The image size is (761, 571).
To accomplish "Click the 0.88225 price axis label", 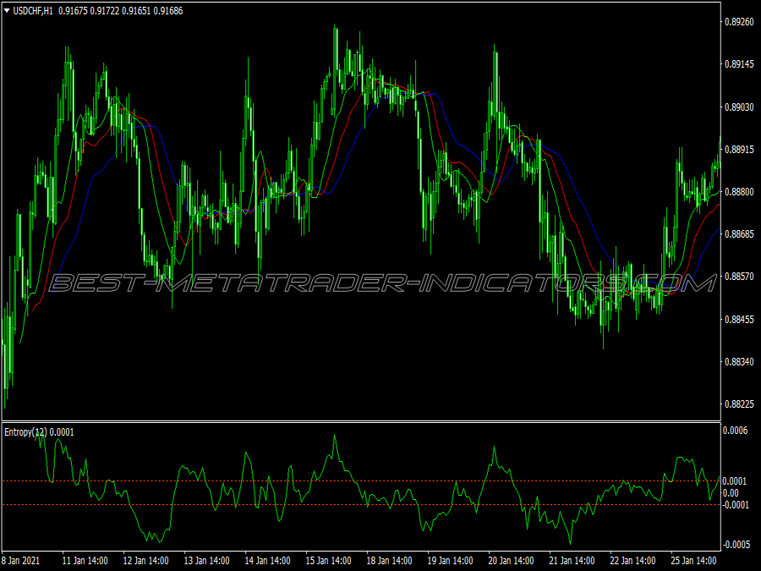I will coord(739,404).
